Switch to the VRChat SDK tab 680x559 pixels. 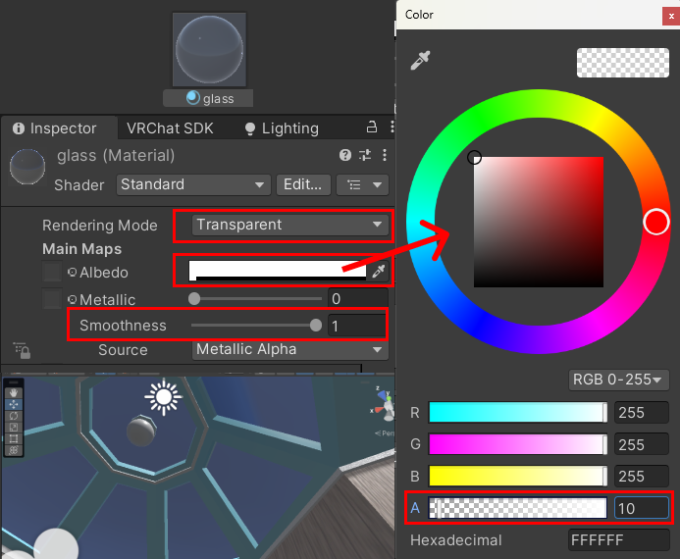[x=170, y=128]
